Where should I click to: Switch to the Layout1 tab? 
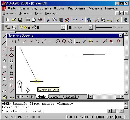coord(56,97)
